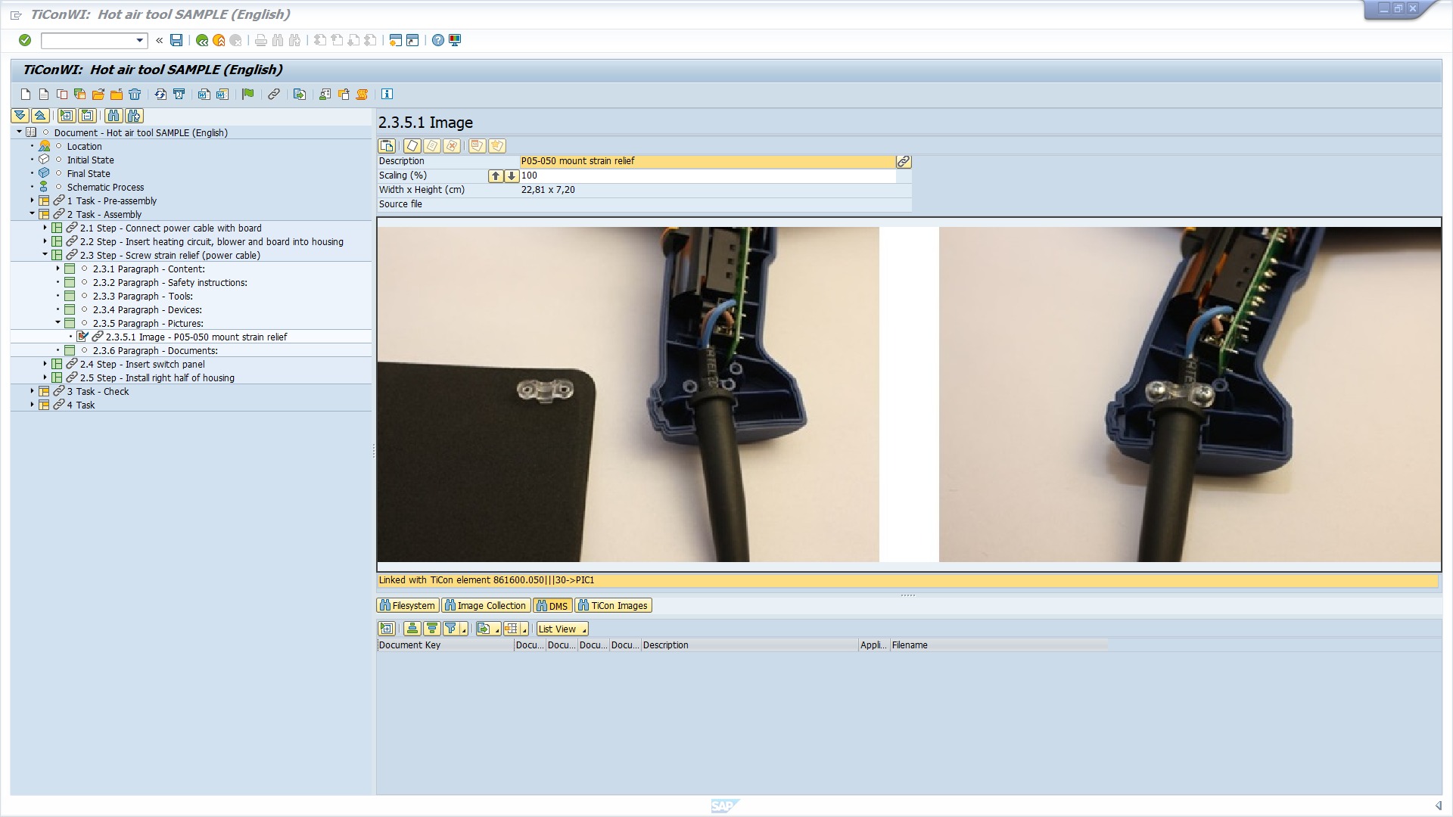Save with the floppy disk icon
The width and height of the screenshot is (1453, 817).
pos(176,40)
